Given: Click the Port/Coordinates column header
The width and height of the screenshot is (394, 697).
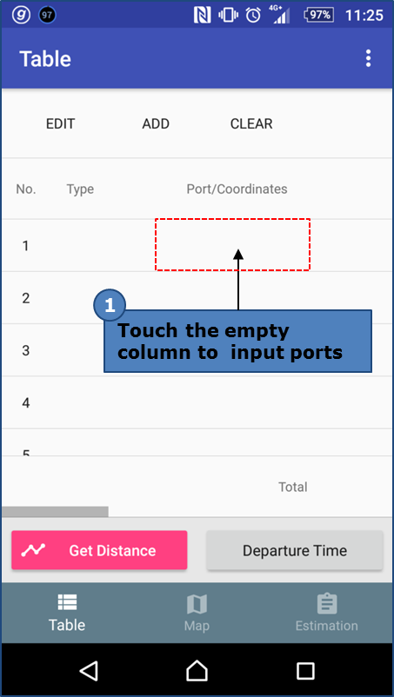Looking at the screenshot, I should click(x=237, y=189).
